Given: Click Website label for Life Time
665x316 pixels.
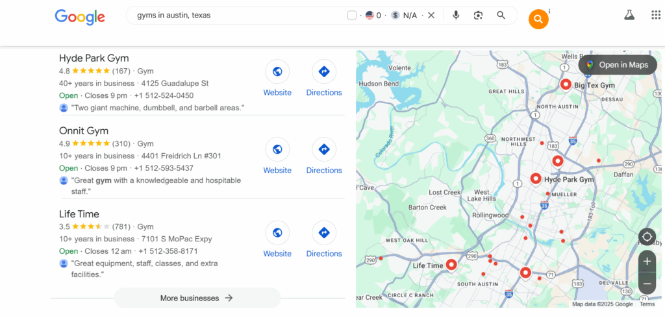Looking at the screenshot, I should (x=277, y=254).
